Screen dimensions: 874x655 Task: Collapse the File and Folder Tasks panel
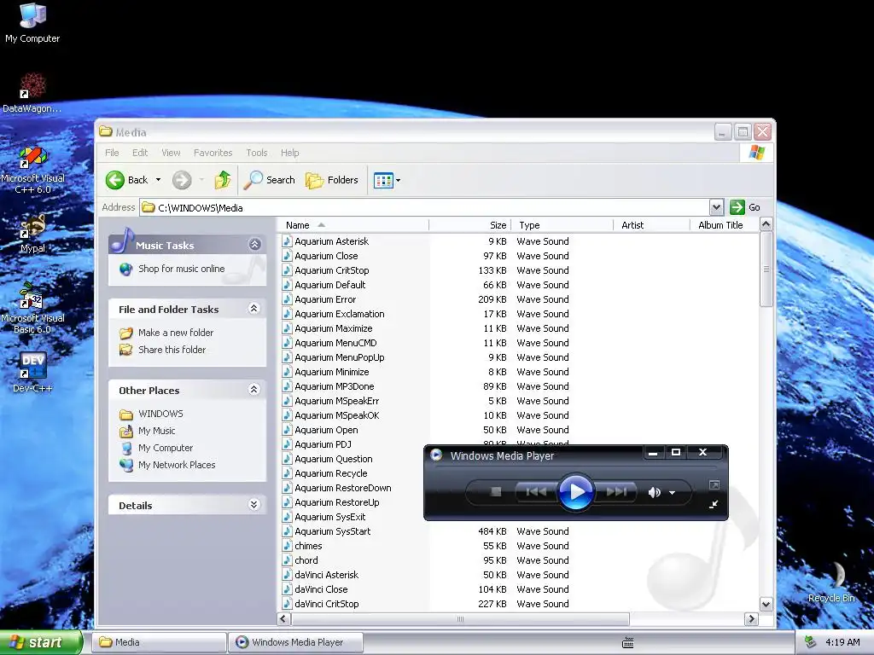point(254,309)
